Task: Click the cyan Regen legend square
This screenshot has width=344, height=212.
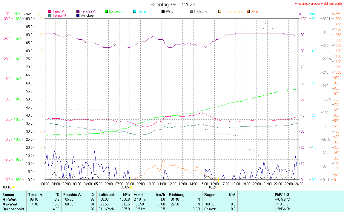Action: (x=135, y=11)
